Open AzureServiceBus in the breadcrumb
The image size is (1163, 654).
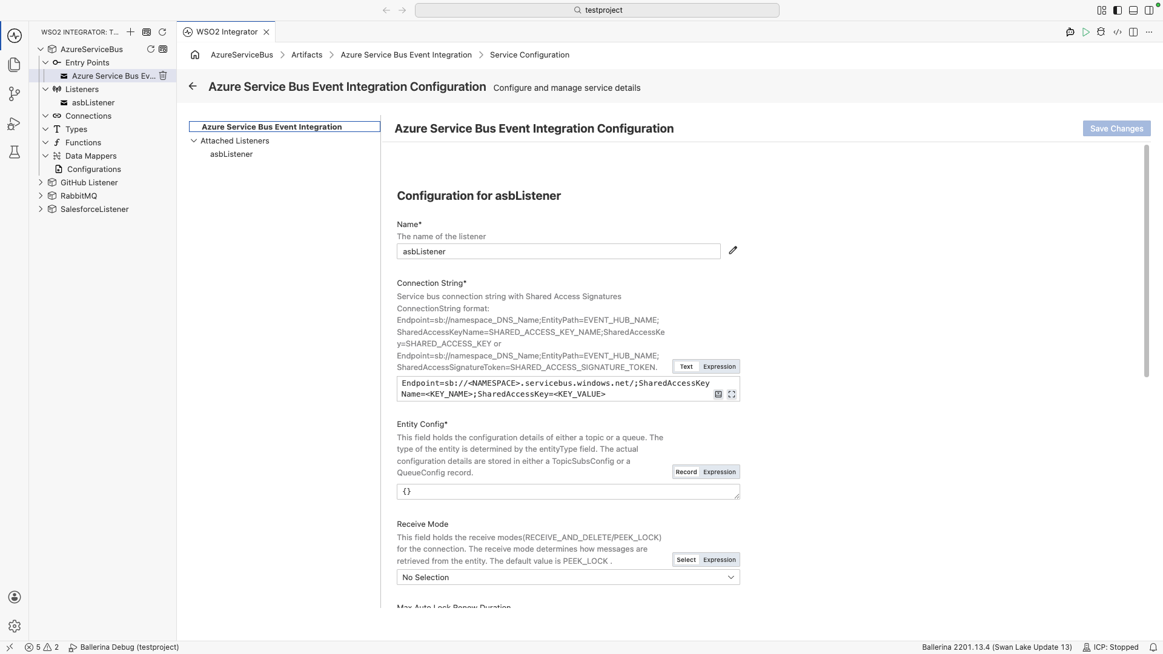pyautogui.click(x=242, y=55)
